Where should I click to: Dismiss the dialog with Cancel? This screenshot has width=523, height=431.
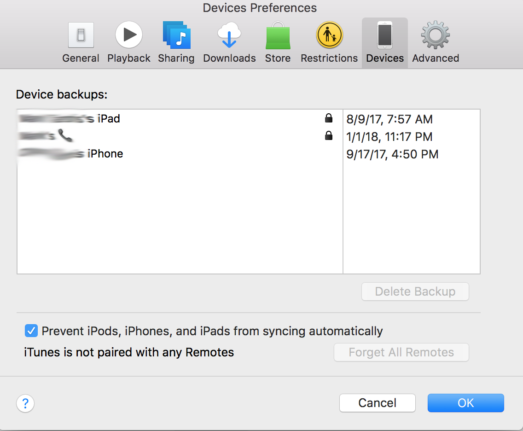point(377,402)
